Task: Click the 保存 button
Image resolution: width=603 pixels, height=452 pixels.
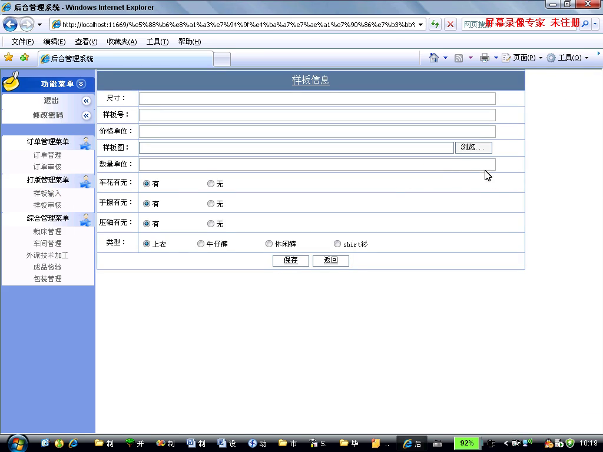Action: (x=291, y=261)
